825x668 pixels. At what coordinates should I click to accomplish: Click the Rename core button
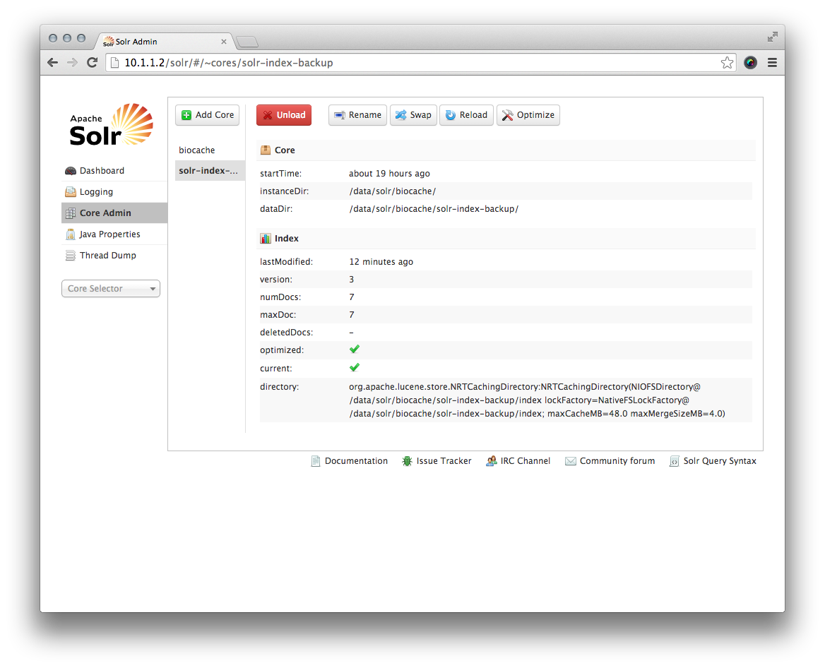[358, 115]
